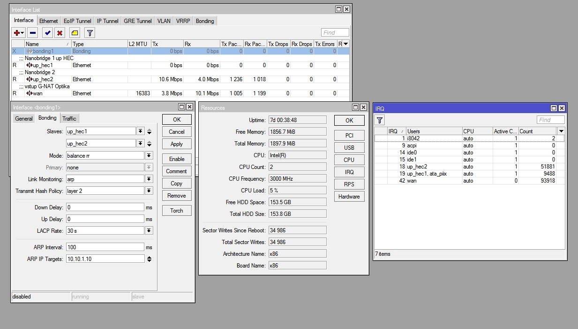
Task: Click the ARP Interval field
Action: (x=105, y=247)
